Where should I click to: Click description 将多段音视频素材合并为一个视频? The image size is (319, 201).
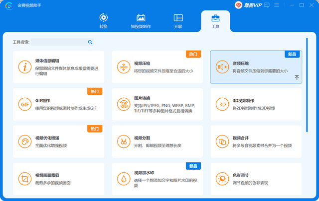point(262,146)
